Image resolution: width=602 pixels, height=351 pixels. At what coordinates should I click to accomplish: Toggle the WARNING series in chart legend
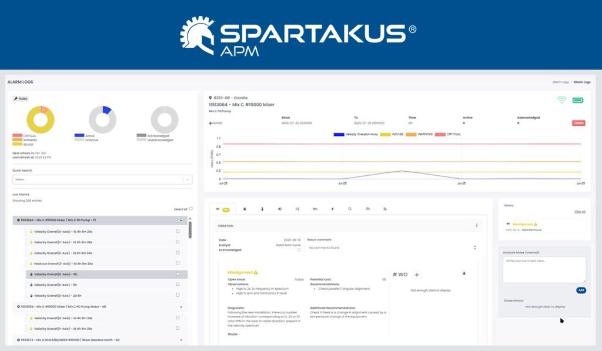pos(419,135)
